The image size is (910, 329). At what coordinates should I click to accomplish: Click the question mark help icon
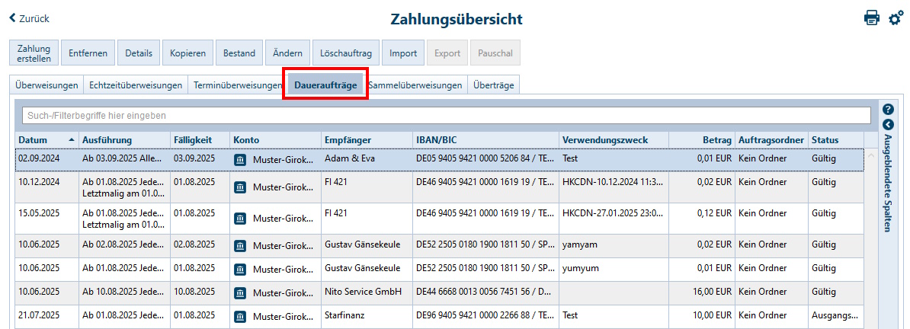click(x=888, y=109)
